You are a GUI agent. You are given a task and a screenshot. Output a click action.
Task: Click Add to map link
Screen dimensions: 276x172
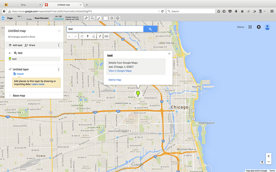tap(115, 80)
